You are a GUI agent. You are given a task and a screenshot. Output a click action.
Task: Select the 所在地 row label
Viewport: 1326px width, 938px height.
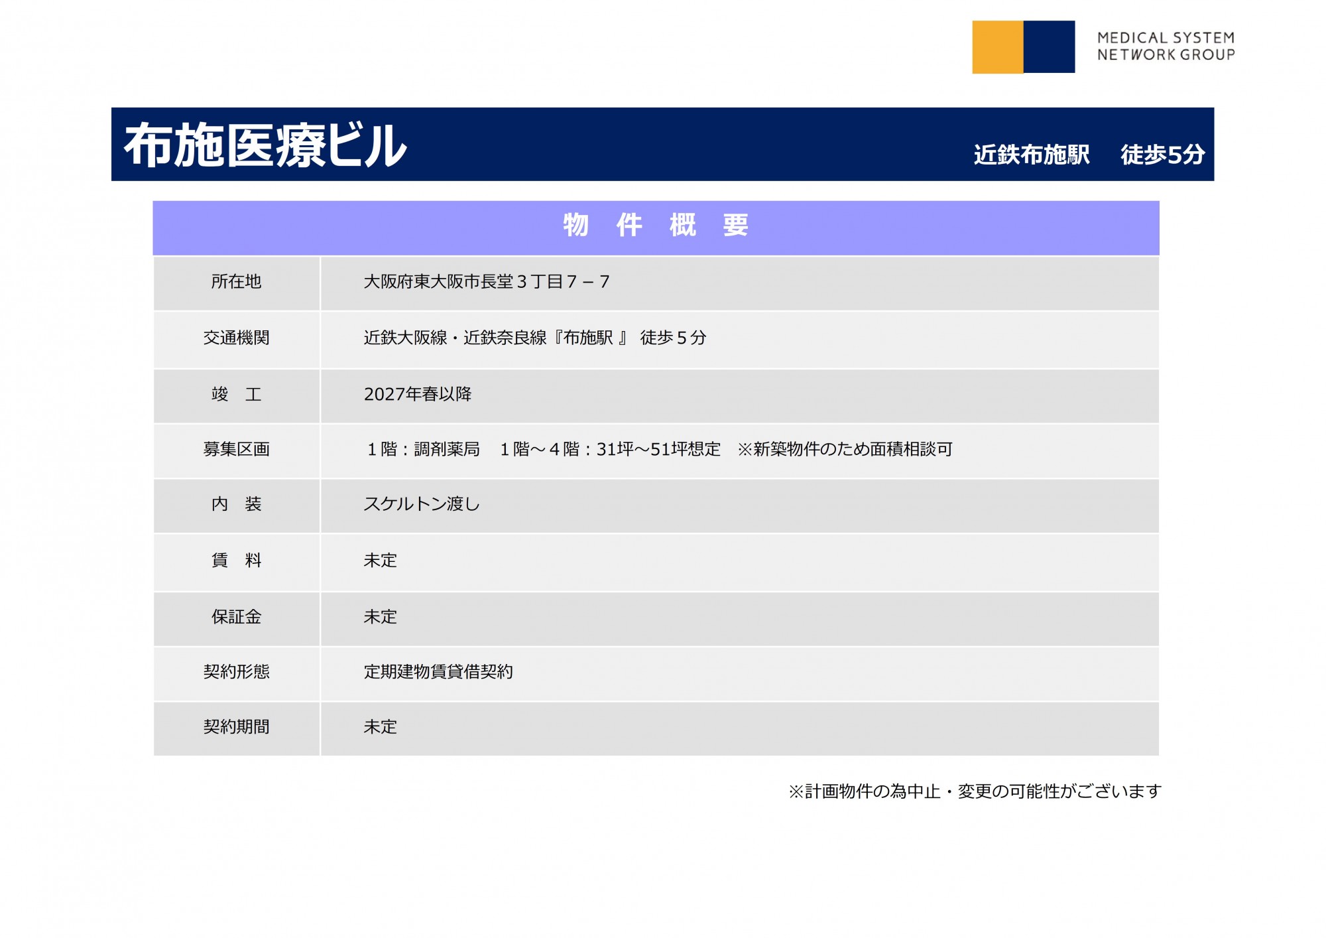[236, 282]
